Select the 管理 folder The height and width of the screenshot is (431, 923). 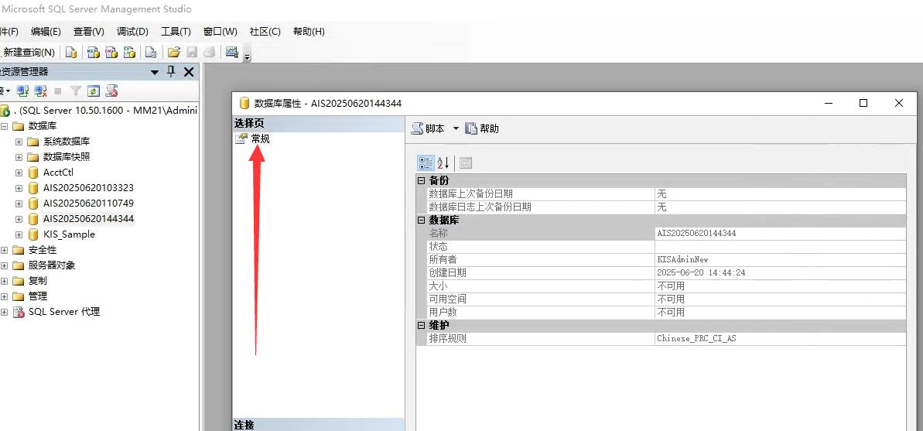click(x=38, y=296)
